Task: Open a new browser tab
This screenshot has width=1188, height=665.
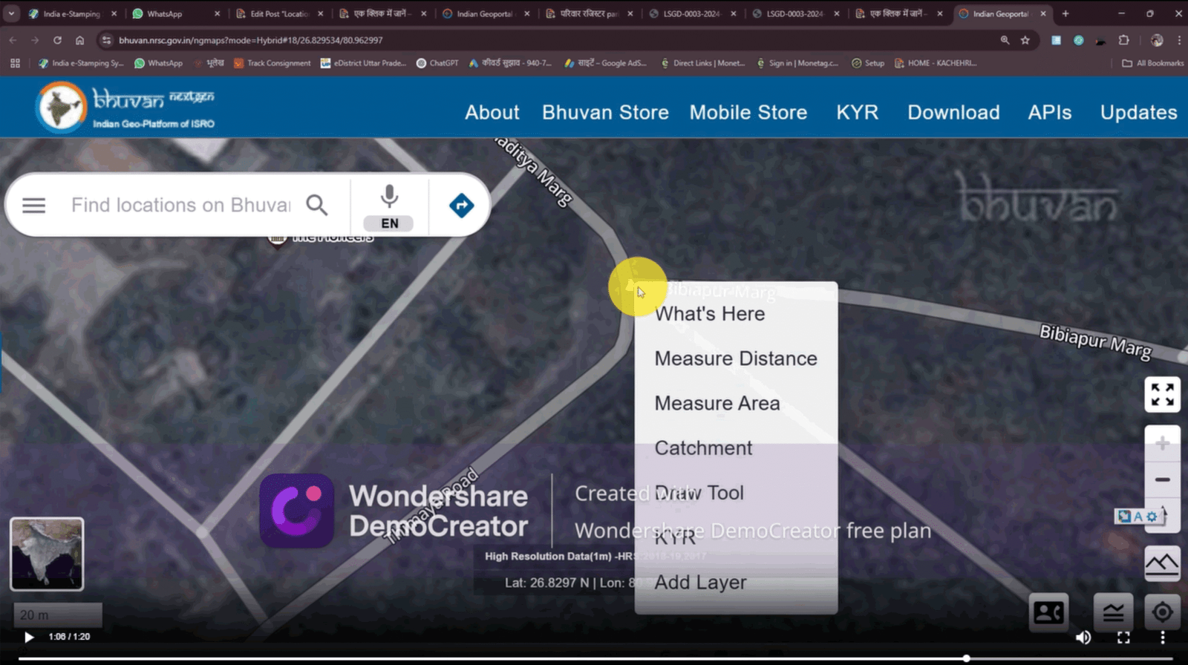Action: (1065, 13)
